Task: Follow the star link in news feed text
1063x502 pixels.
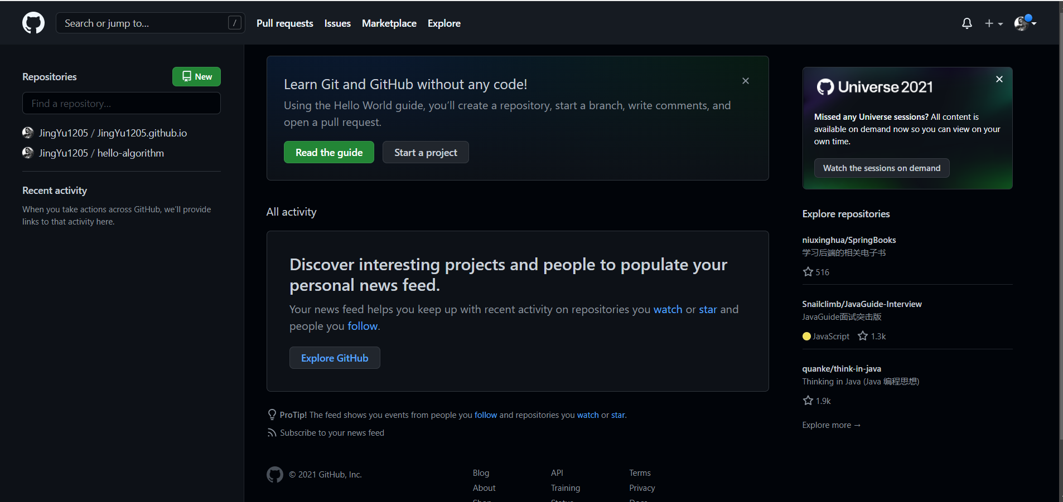Action: (x=708, y=309)
